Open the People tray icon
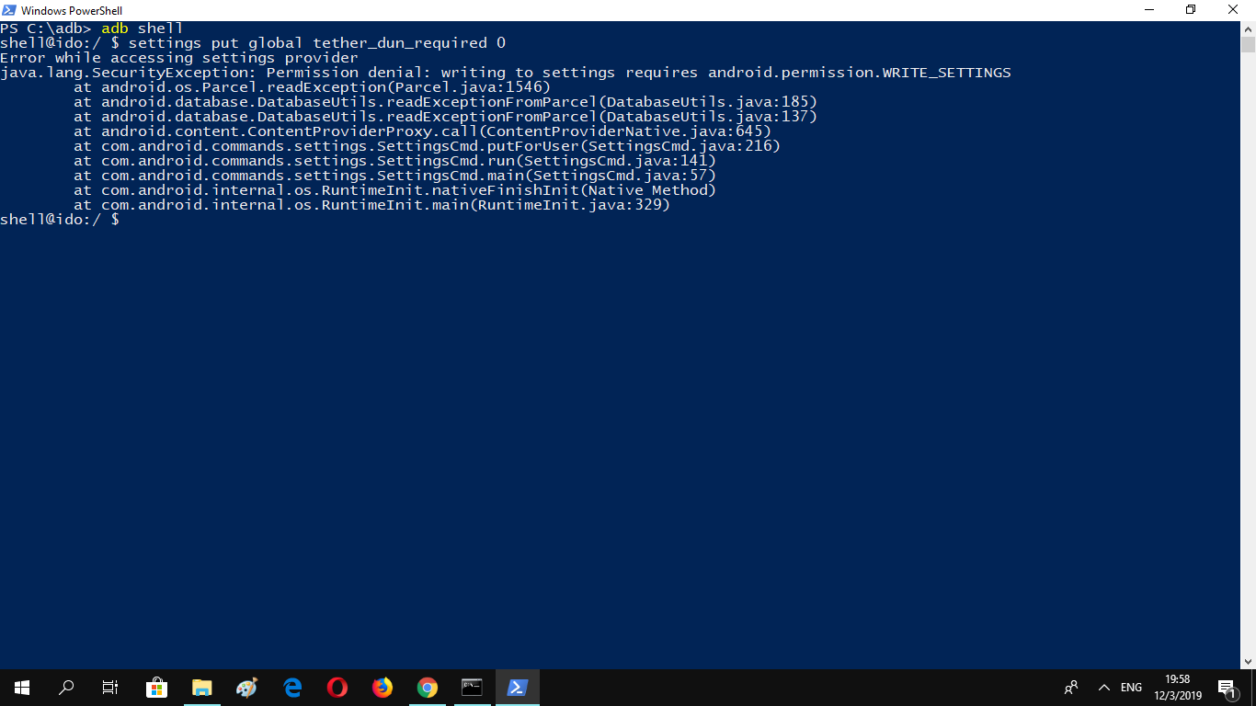The image size is (1256, 706). point(1071,688)
